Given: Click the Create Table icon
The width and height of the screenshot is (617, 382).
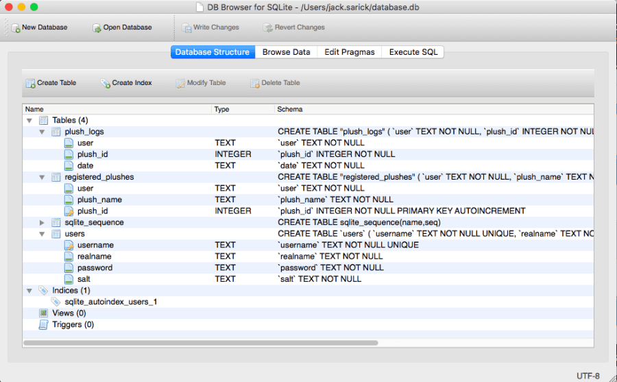Looking at the screenshot, I should pos(30,84).
